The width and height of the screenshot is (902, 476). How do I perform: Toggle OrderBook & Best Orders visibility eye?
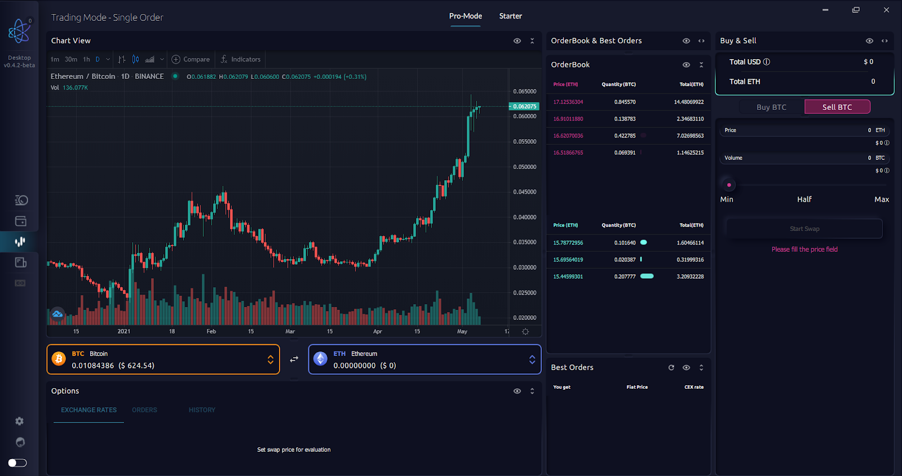click(686, 41)
